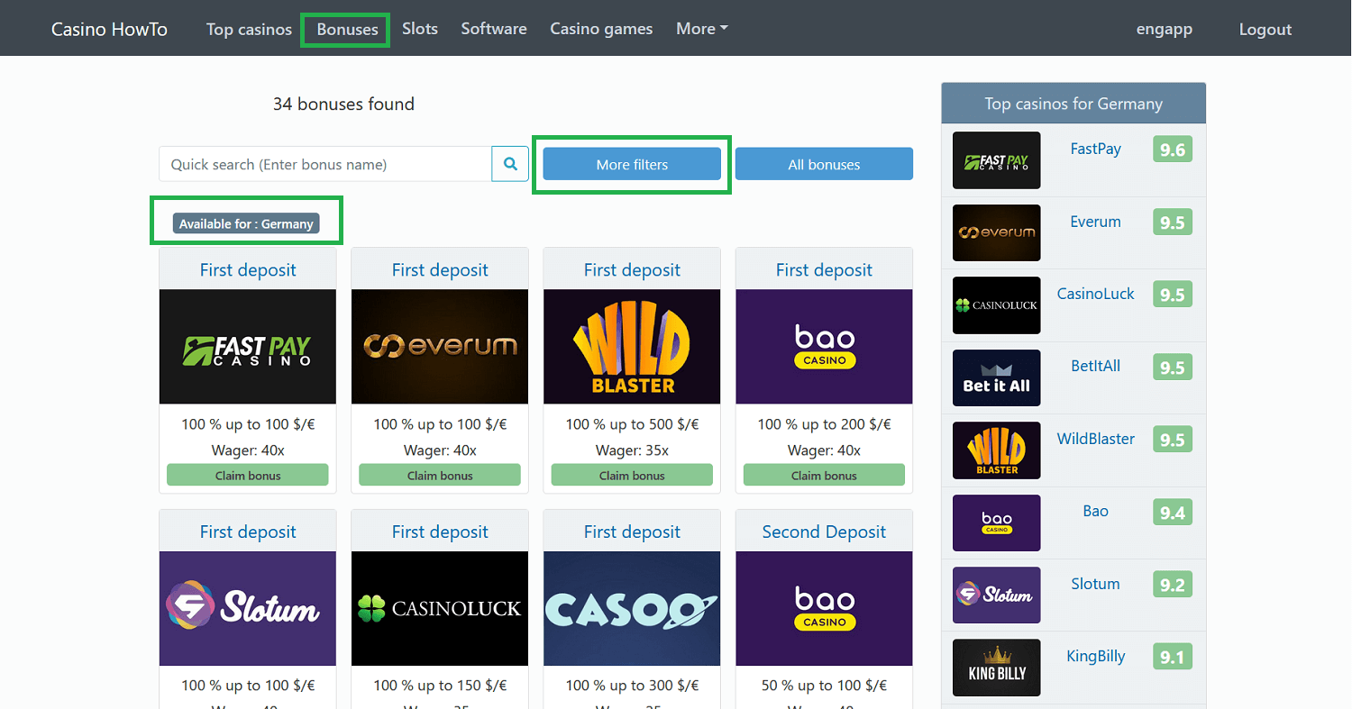The image size is (1352, 709).
Task: Open the Software navigation item
Action: point(494,29)
